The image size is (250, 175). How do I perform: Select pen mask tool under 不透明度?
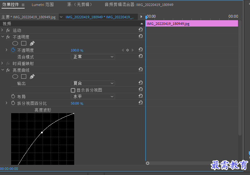pos(32,43)
